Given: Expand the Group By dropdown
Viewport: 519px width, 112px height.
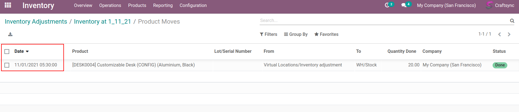Looking at the screenshot, I should coord(296,34).
